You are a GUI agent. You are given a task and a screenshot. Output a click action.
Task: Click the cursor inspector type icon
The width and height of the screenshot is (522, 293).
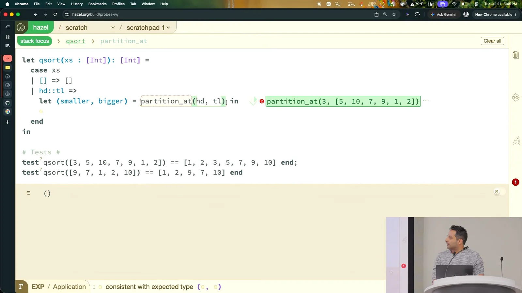[21, 286]
